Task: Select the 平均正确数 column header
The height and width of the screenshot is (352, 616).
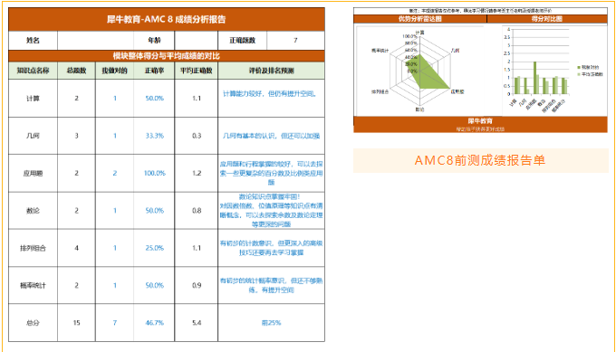Action: [x=197, y=71]
